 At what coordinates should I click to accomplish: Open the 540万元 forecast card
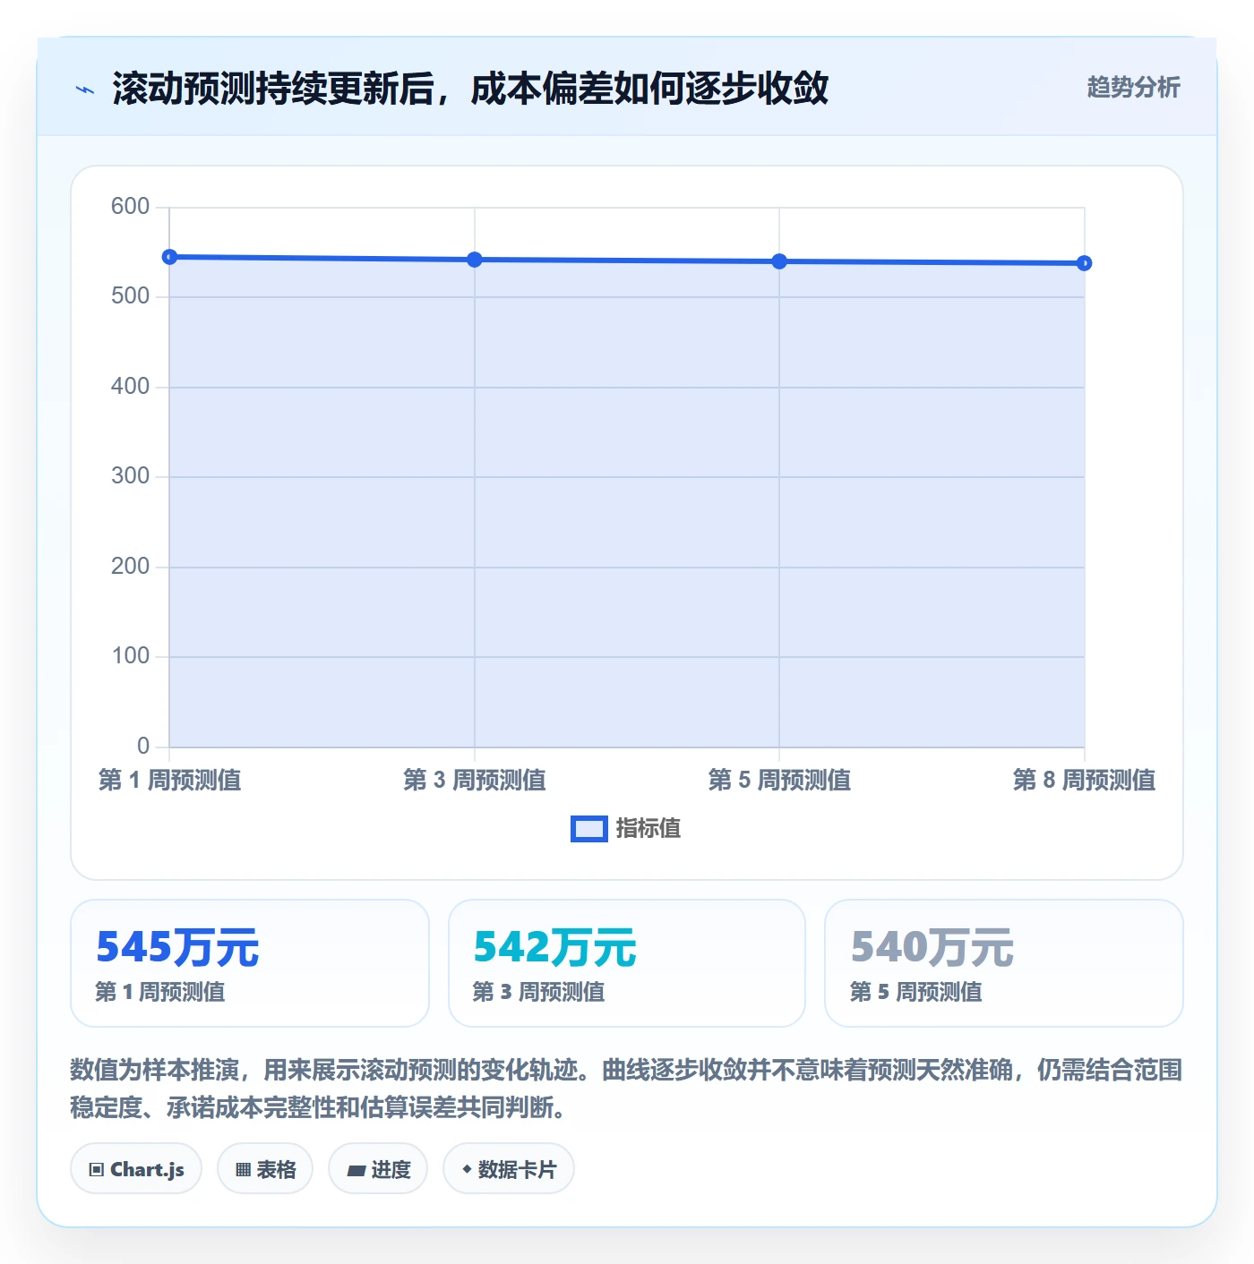(x=1004, y=963)
